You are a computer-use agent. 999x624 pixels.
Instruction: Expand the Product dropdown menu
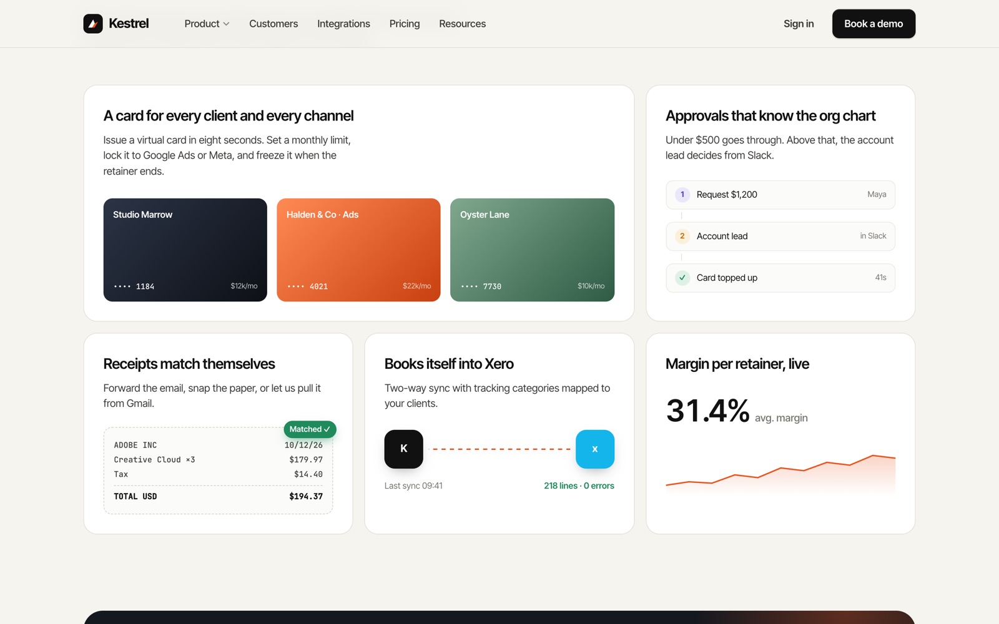(x=207, y=24)
